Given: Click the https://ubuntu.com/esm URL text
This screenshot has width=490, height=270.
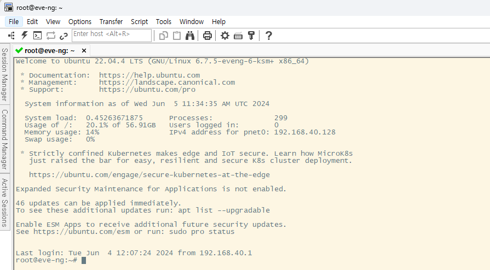Looking at the screenshot, I should [x=82, y=232].
